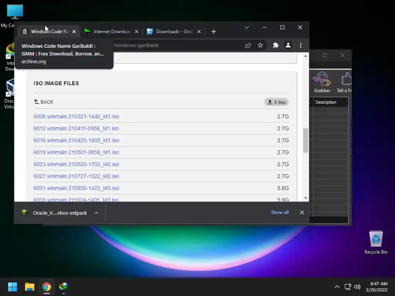Open the network status tray icon

click(x=348, y=287)
